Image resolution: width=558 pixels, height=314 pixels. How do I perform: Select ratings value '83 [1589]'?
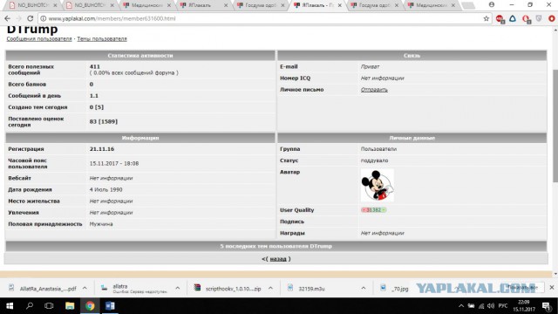click(x=104, y=121)
